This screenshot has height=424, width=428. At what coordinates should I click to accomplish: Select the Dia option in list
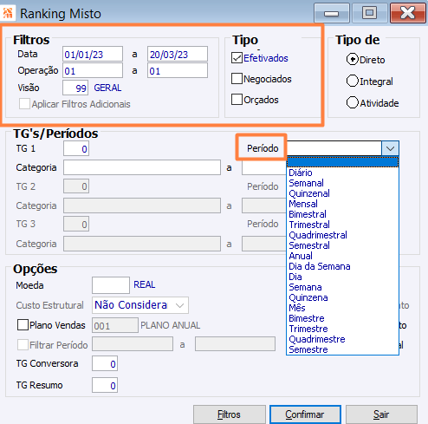tap(342, 277)
